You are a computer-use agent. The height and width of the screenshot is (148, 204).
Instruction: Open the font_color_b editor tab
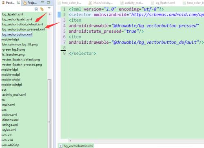tap(70, 3)
